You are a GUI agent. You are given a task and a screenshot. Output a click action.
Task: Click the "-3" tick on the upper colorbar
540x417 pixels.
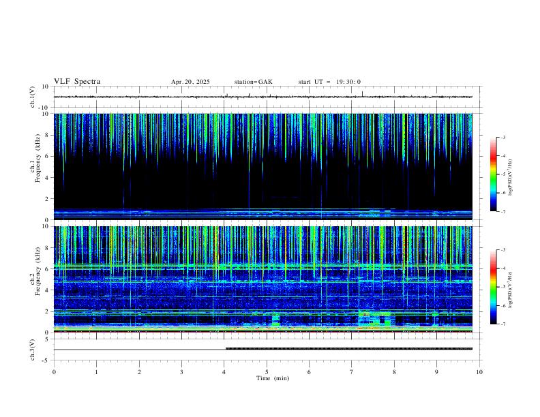pos(503,137)
